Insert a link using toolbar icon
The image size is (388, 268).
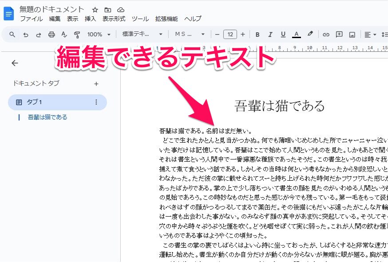[x=326, y=35]
